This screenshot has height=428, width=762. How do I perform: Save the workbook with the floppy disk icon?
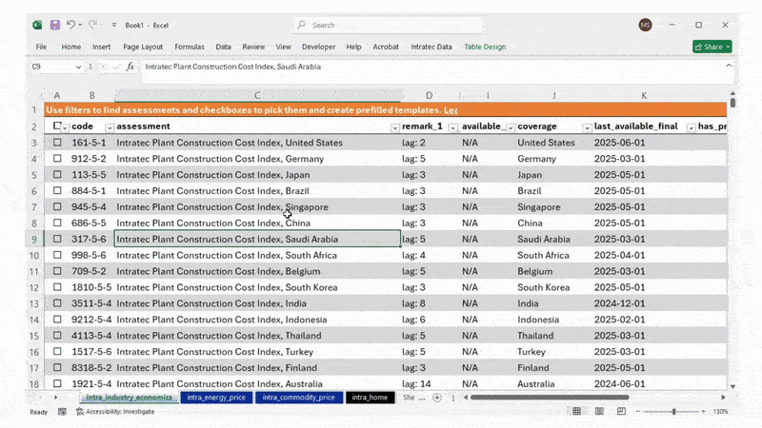[x=55, y=25]
